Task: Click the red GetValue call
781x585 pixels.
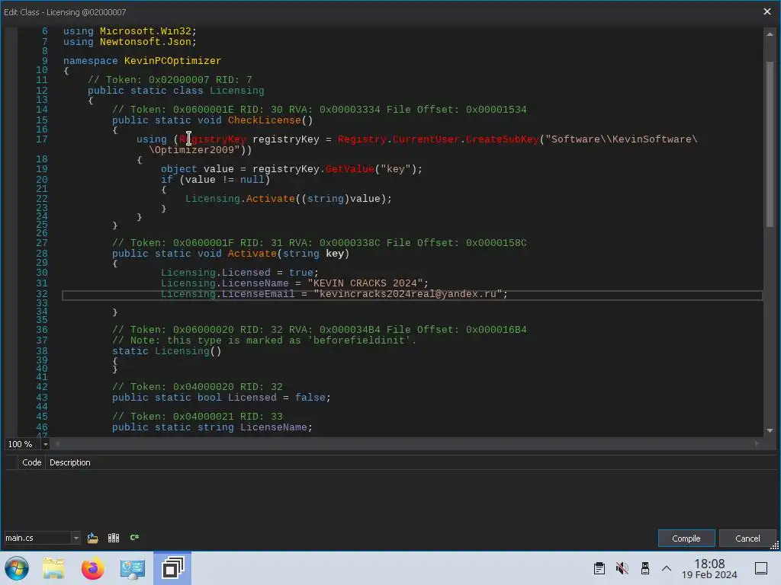Action: point(349,169)
